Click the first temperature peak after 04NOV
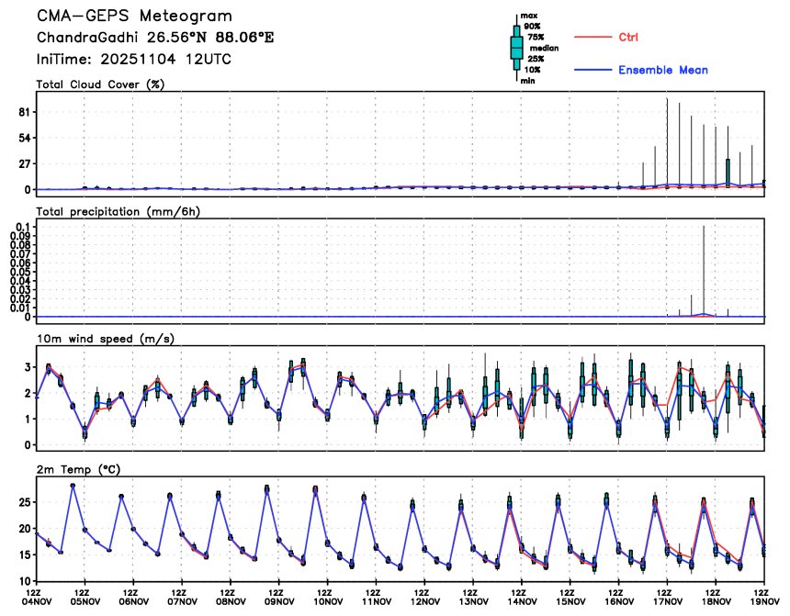 pos(73,486)
